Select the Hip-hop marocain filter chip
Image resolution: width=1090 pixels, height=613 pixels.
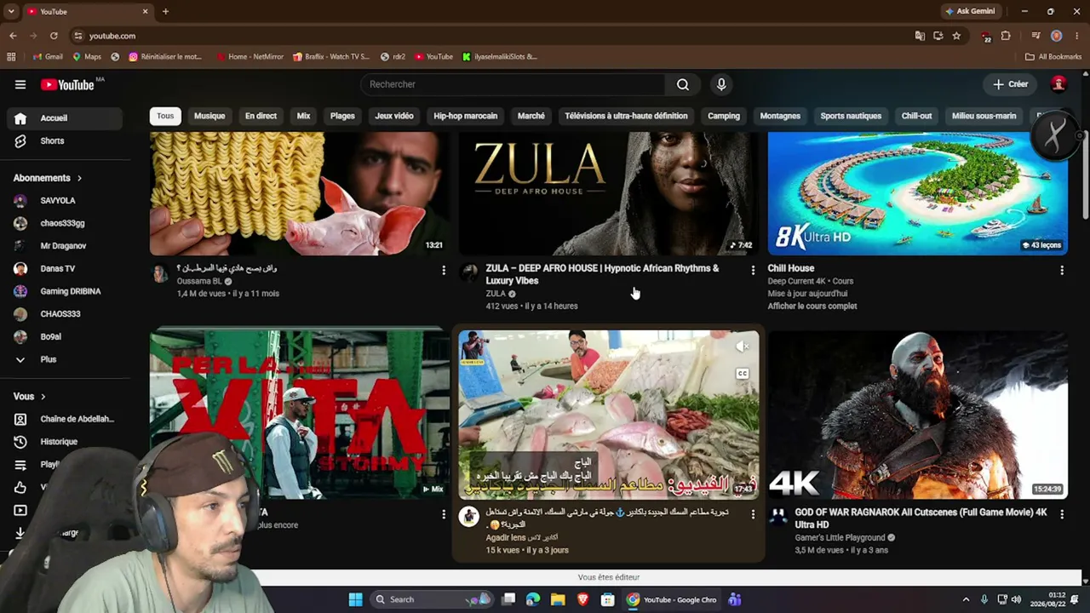click(466, 116)
